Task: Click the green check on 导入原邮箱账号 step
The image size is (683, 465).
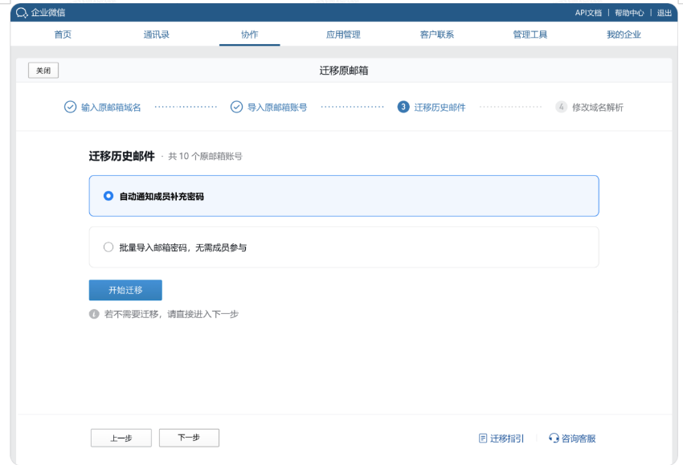Action: point(235,105)
